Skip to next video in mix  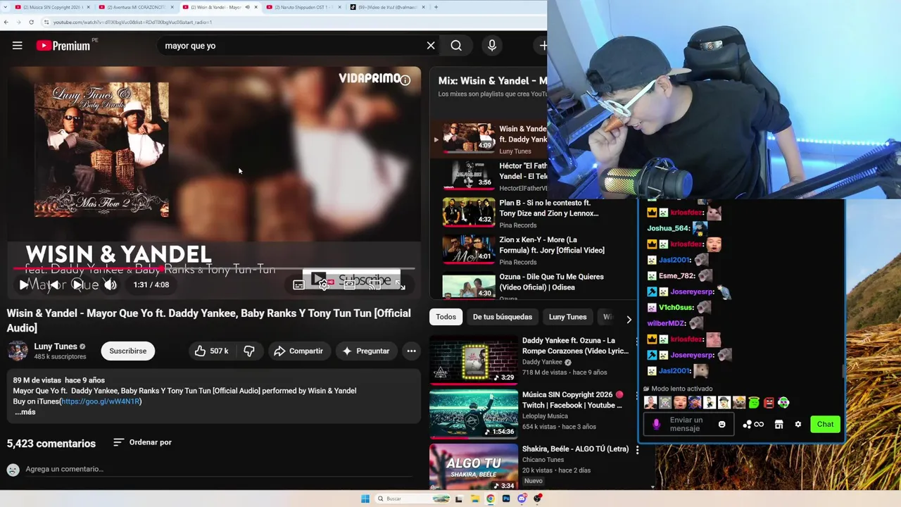77,284
